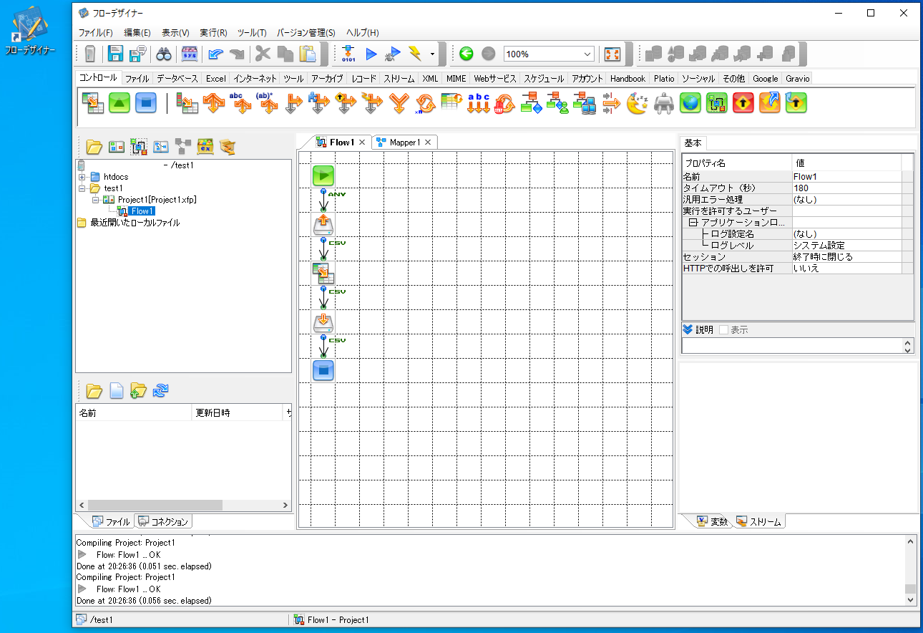This screenshot has height=633, width=923.
Task: Open フローデザイナー desktop shortcut
Action: tap(29, 32)
